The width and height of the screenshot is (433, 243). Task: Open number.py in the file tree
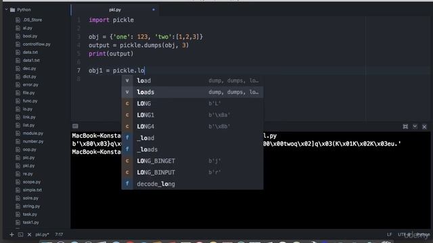pyautogui.click(x=33, y=141)
